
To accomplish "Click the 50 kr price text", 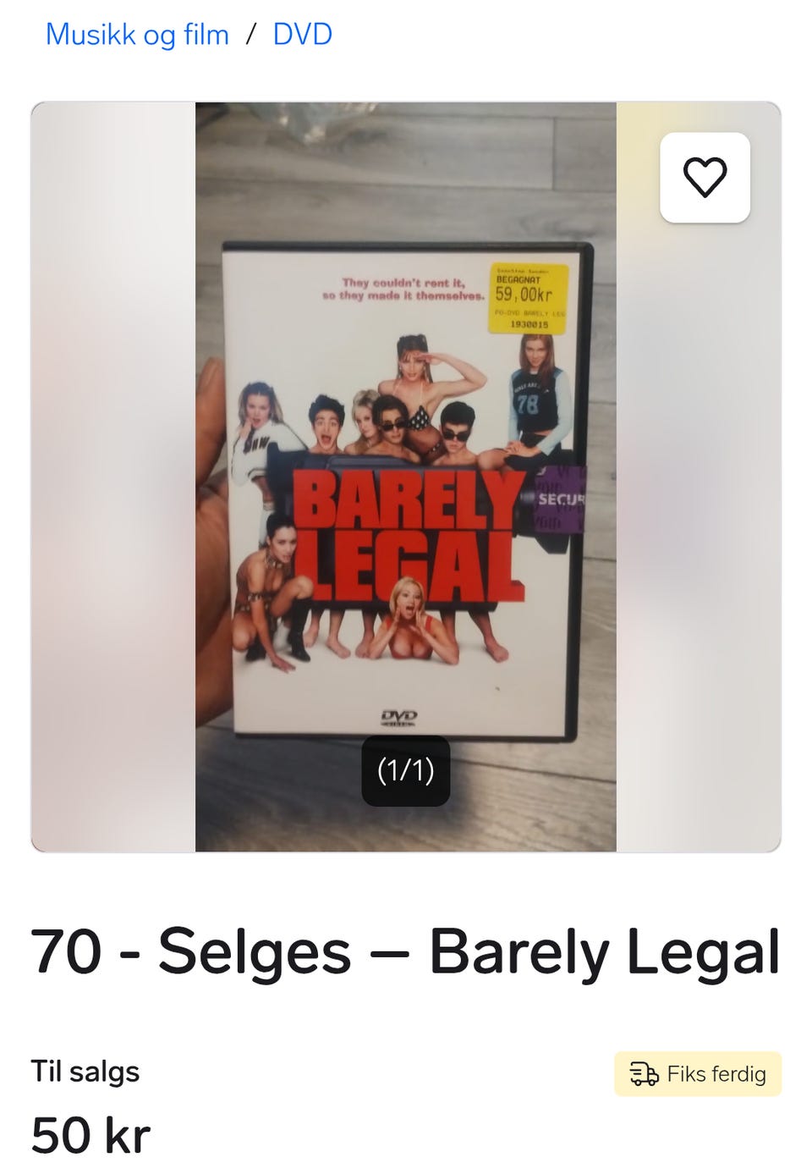I will click(91, 1135).
